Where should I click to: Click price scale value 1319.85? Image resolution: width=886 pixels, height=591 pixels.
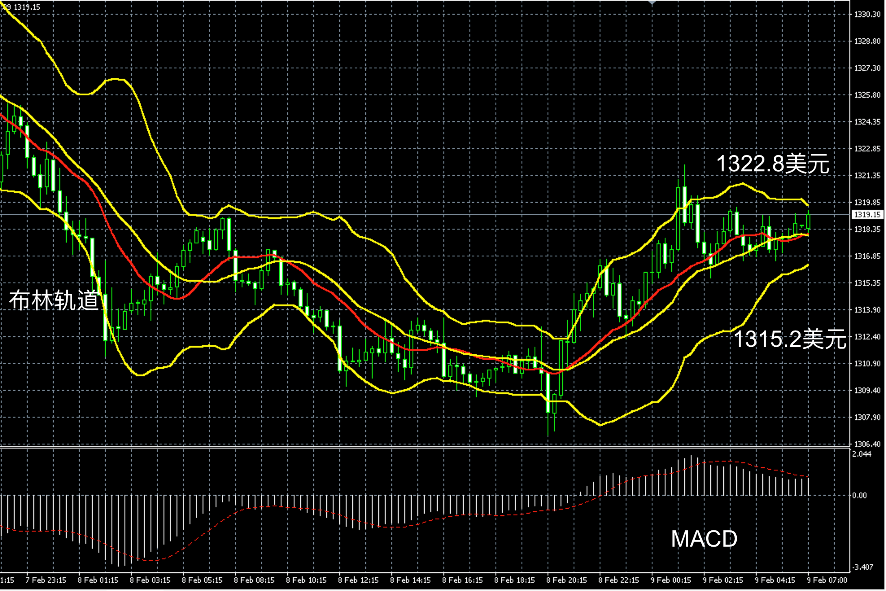coord(867,202)
